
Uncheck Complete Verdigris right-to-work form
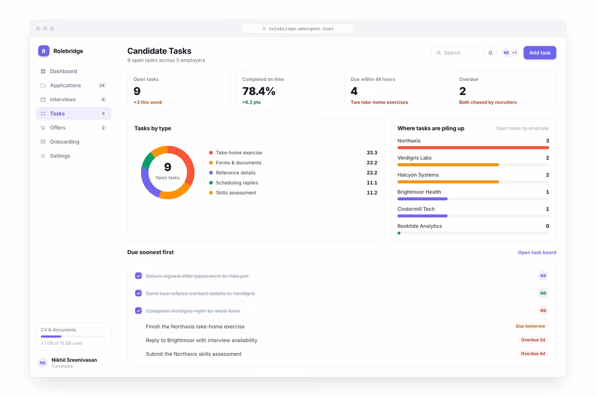(139, 311)
